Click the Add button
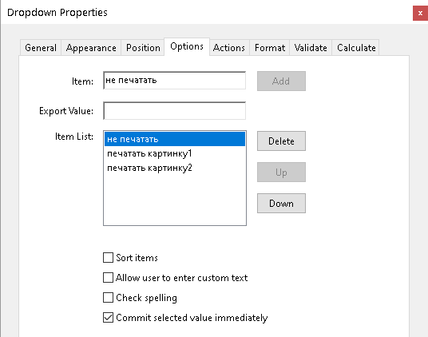 (x=281, y=81)
